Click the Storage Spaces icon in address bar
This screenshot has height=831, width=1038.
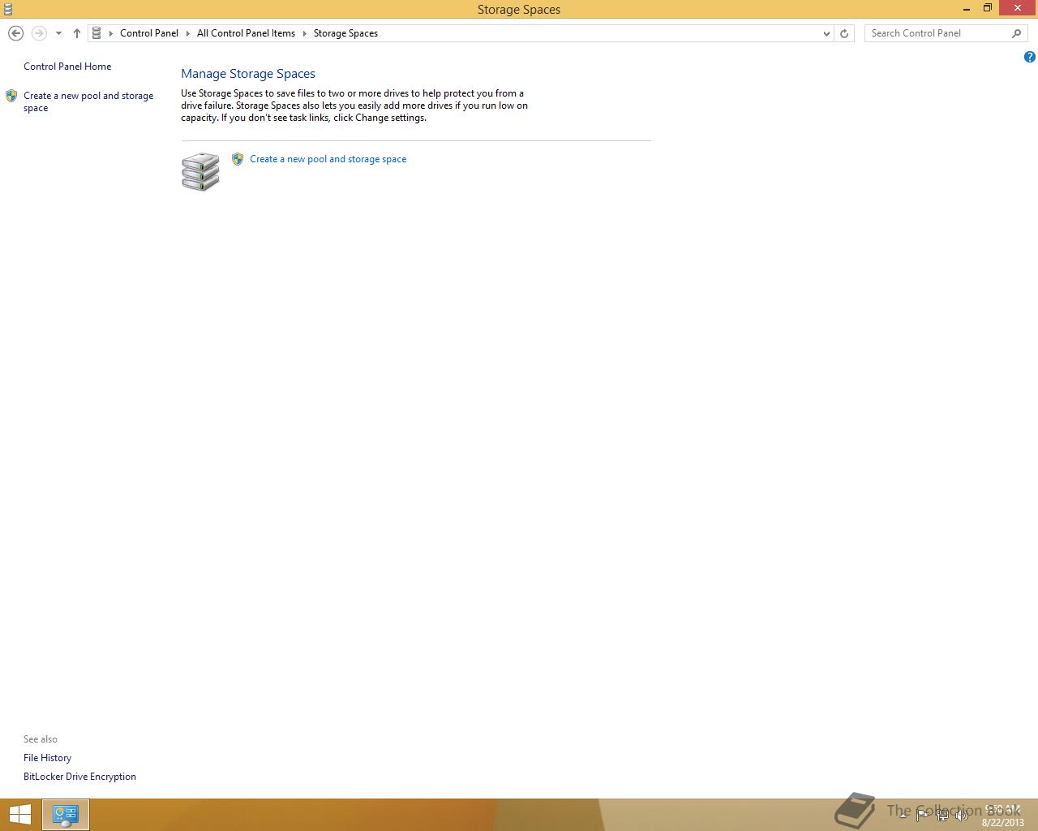[x=97, y=33]
